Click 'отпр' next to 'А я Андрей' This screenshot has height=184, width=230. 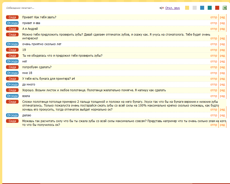click(x=214, y=29)
